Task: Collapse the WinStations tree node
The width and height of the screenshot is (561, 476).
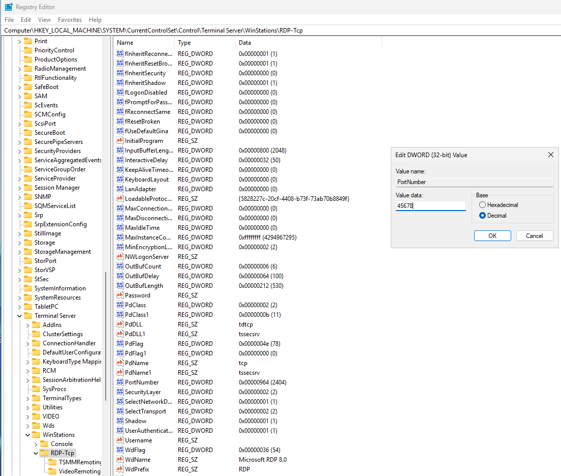Action: pyautogui.click(x=28, y=435)
